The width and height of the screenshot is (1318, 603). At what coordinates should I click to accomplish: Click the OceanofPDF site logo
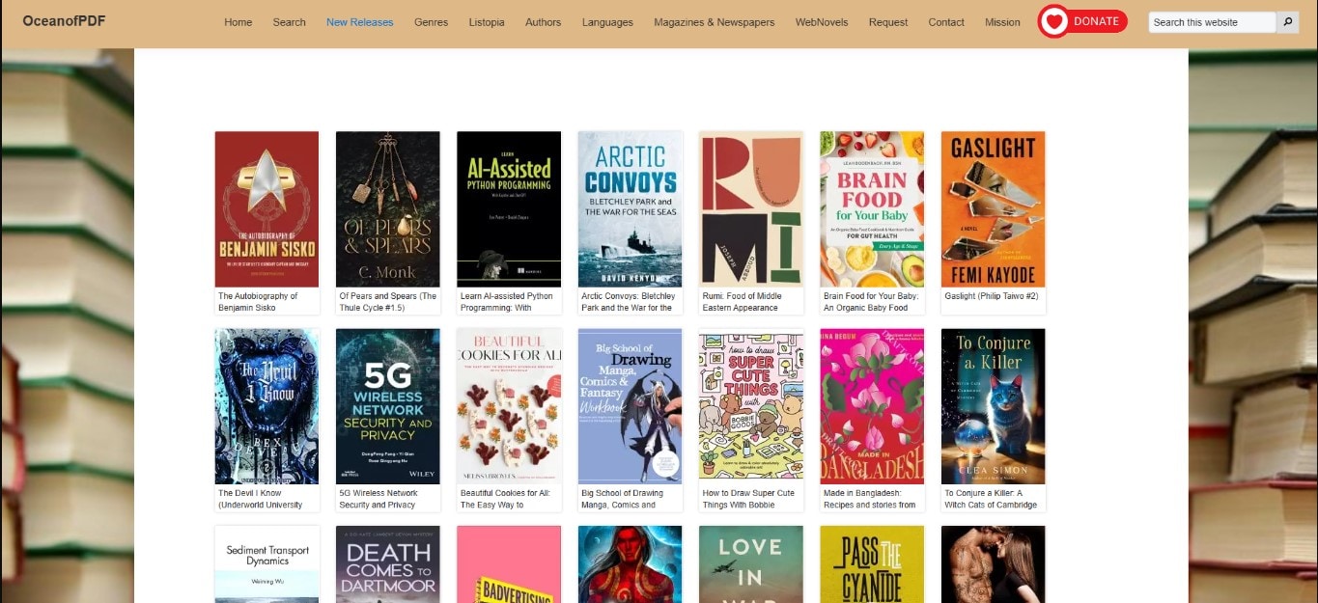[x=64, y=21]
